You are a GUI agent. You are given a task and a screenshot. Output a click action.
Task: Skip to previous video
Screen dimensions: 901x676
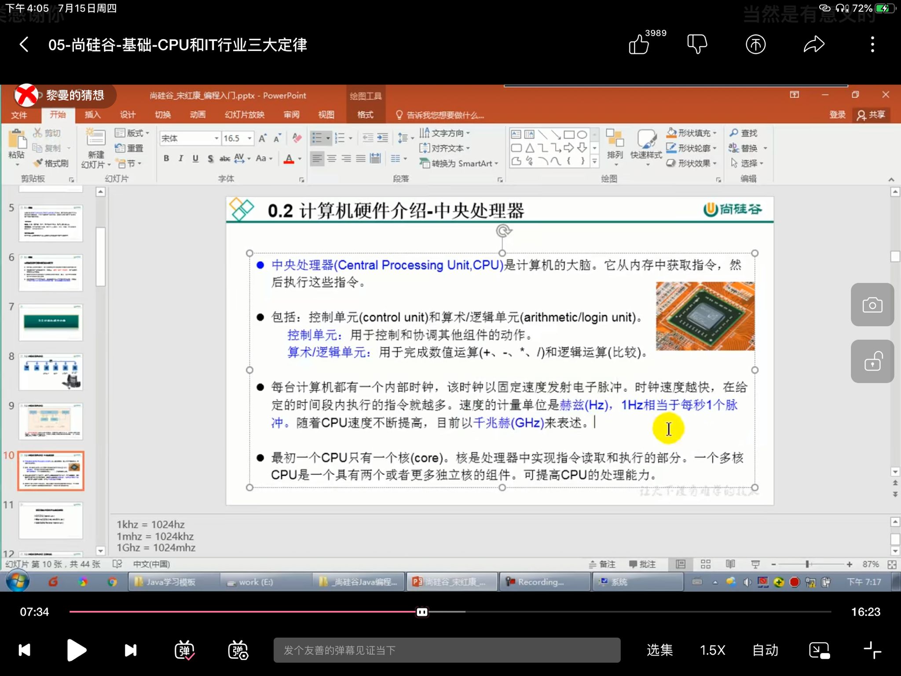coord(24,650)
